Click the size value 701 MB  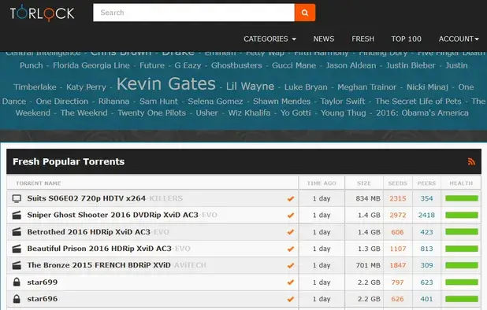(x=368, y=265)
